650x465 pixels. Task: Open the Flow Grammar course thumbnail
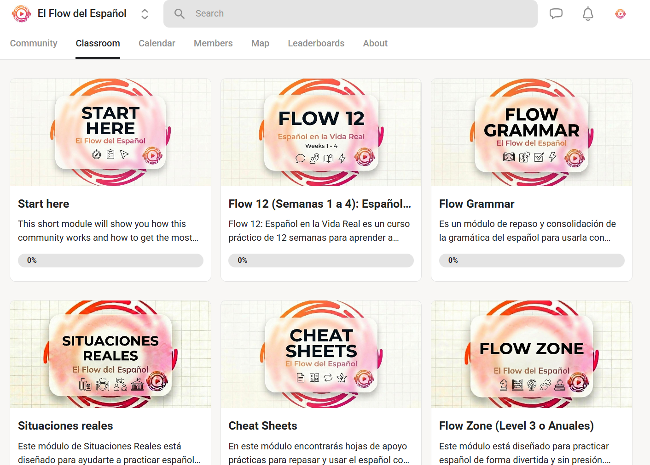pos(532,132)
